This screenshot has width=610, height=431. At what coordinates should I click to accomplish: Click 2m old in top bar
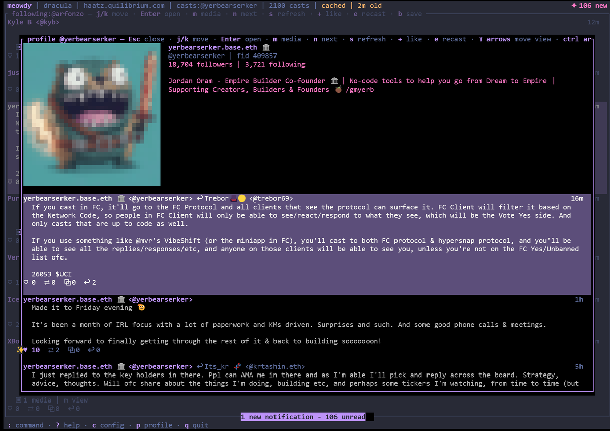[370, 5]
